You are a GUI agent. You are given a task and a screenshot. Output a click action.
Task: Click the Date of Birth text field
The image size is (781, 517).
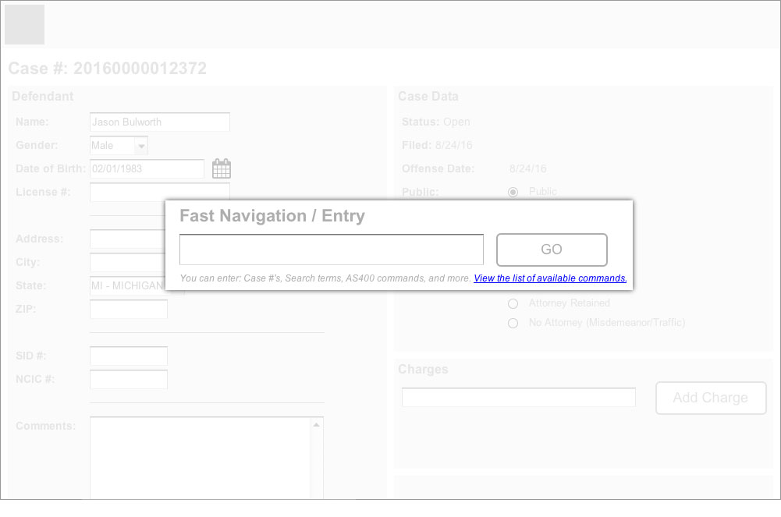click(x=147, y=168)
